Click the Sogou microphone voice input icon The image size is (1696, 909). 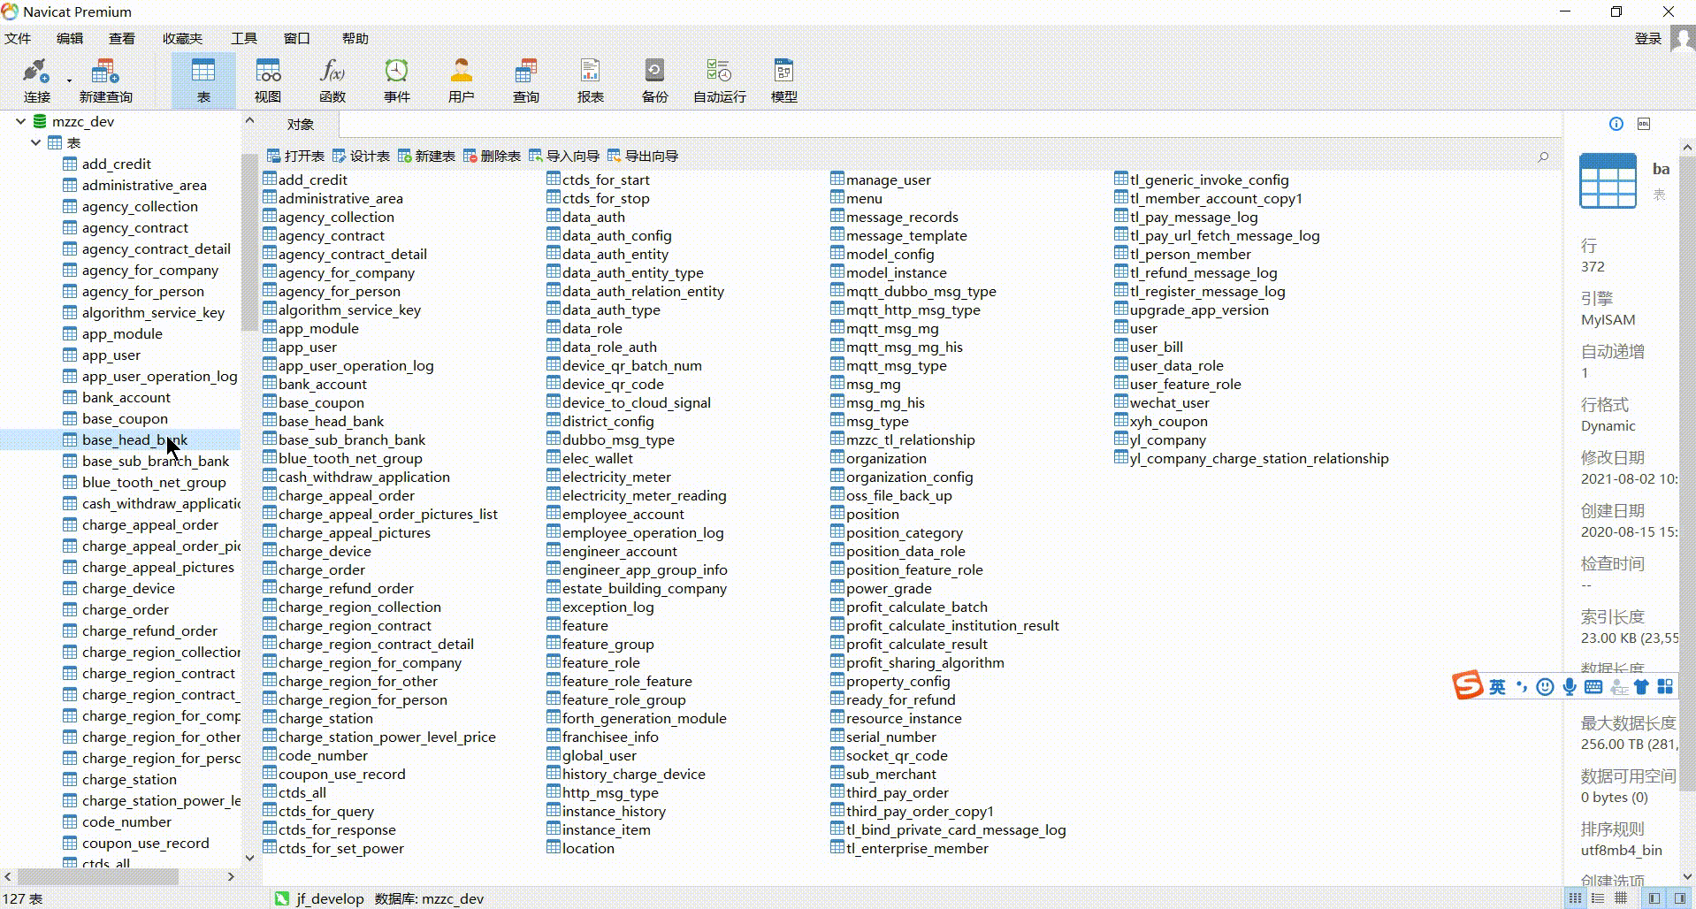1570,687
